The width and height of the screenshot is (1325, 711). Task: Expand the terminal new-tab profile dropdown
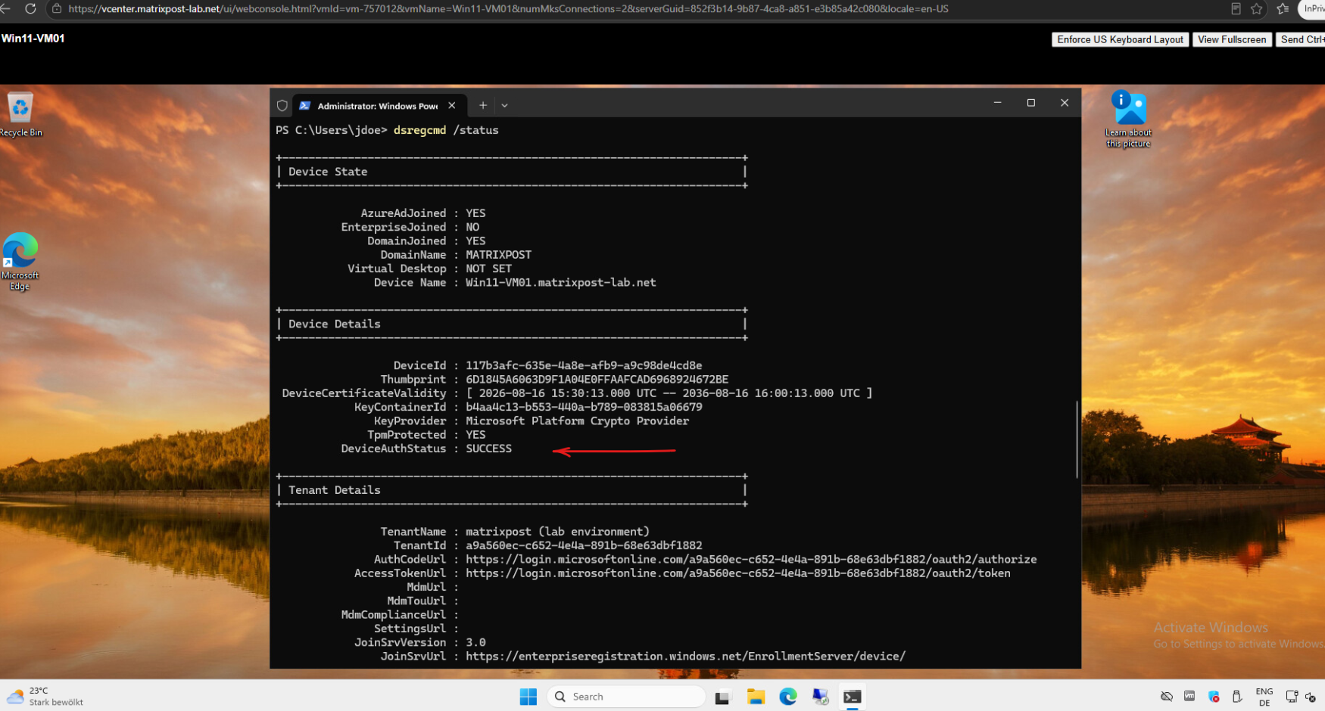coord(504,106)
